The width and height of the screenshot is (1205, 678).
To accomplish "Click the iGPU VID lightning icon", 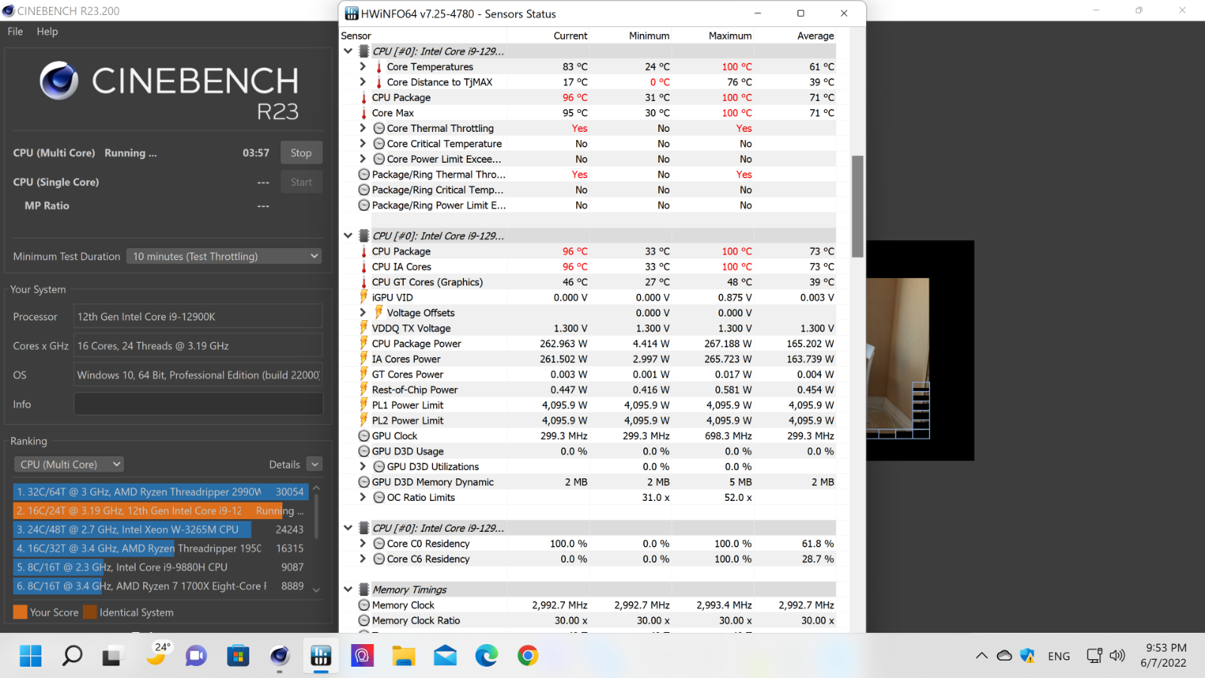I will (x=364, y=297).
